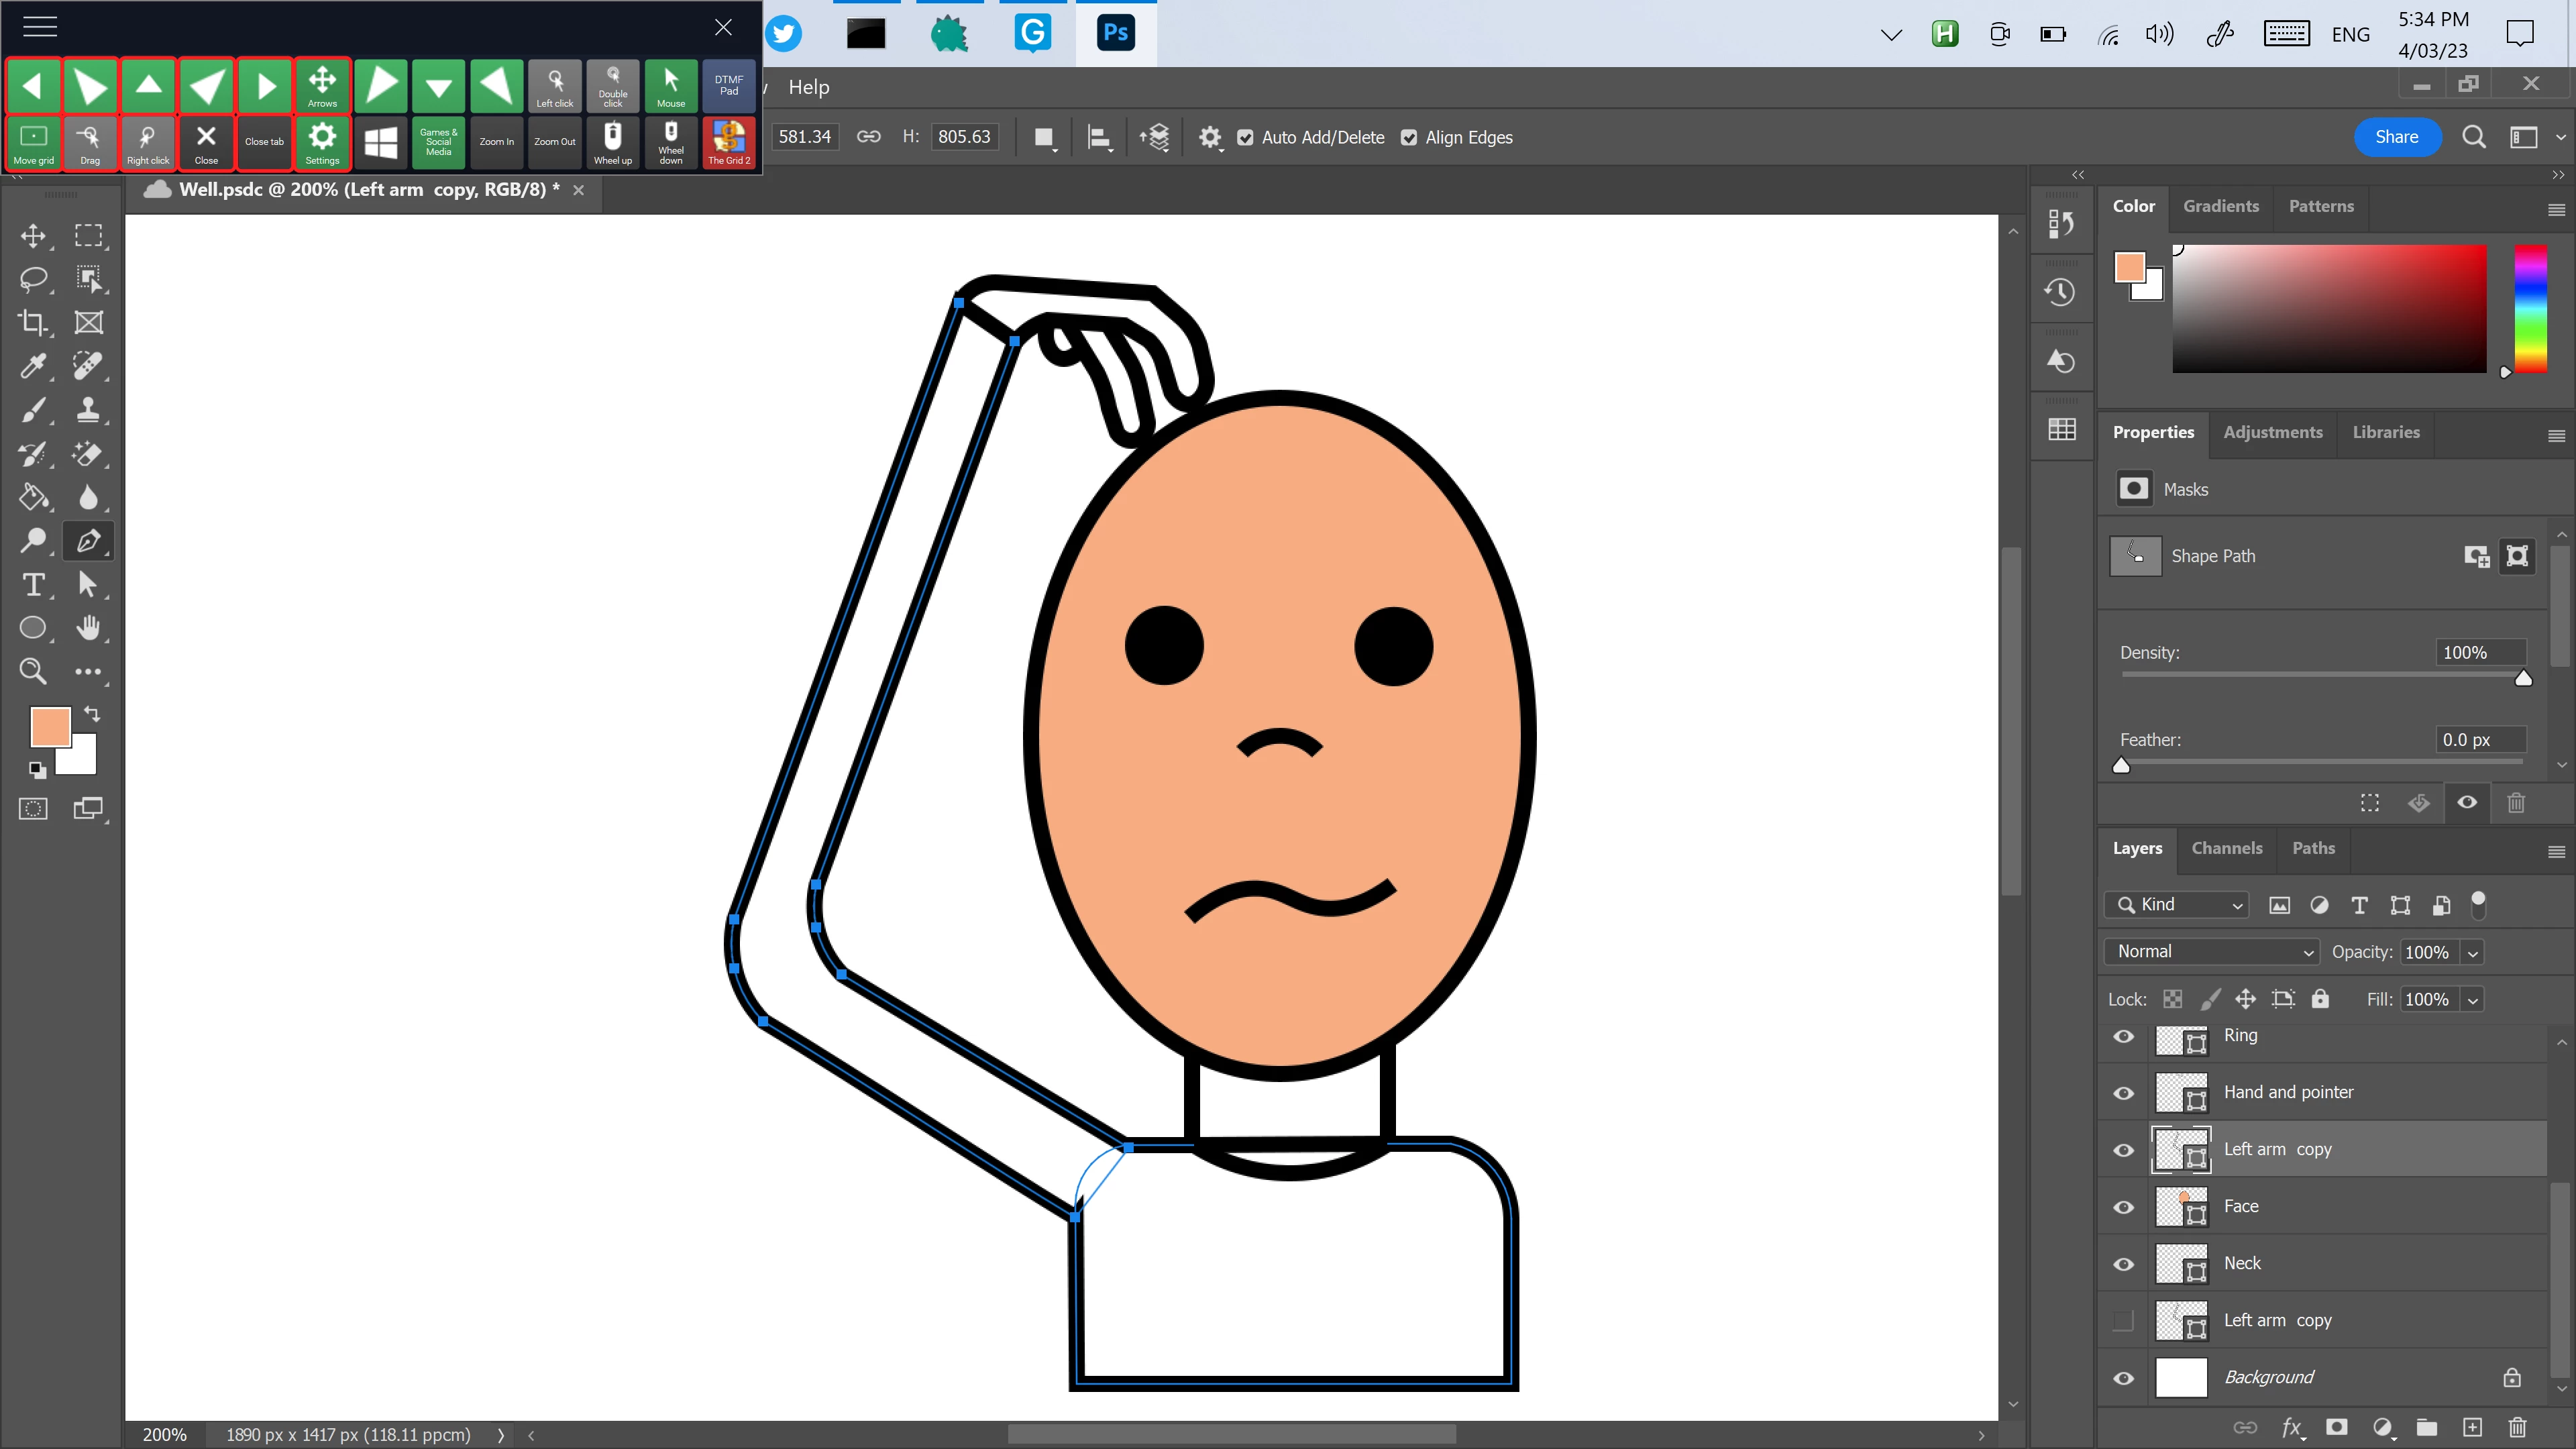
Task: Open the Normal blend mode dropdown
Action: (2212, 952)
